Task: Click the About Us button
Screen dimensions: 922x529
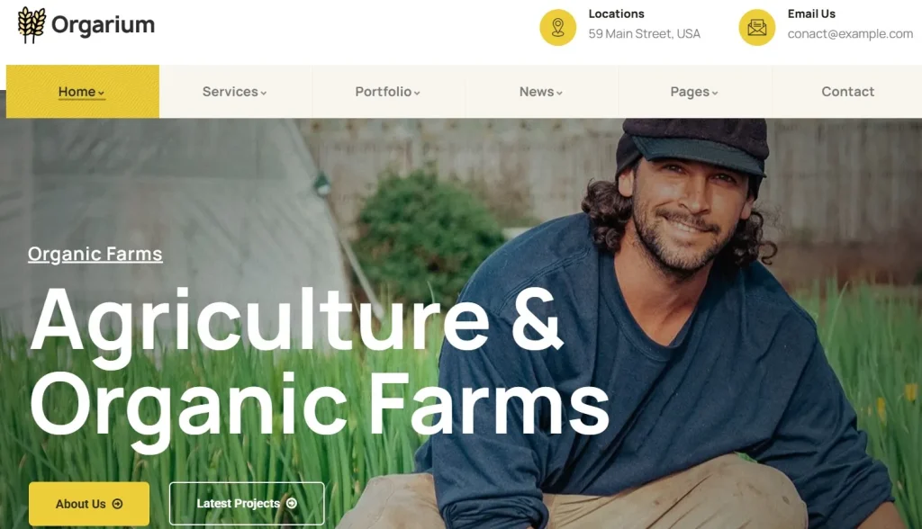Action: point(89,504)
